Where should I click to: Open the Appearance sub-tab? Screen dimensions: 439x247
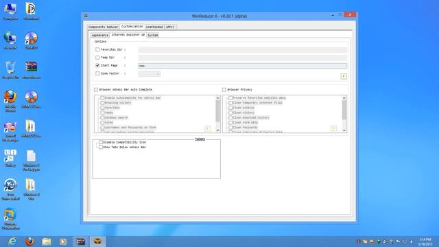click(x=100, y=35)
